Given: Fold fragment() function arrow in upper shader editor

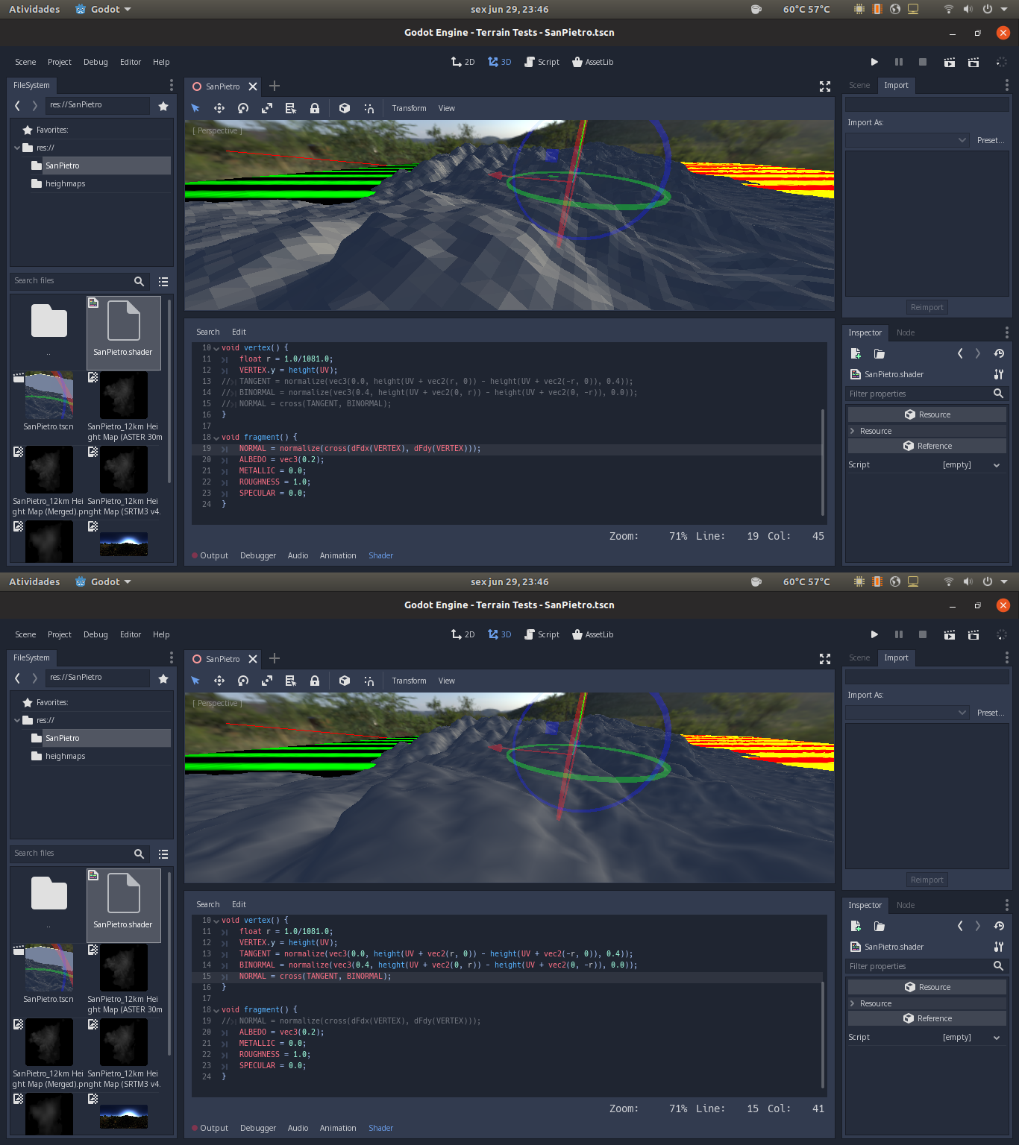Looking at the screenshot, I should click(x=216, y=438).
